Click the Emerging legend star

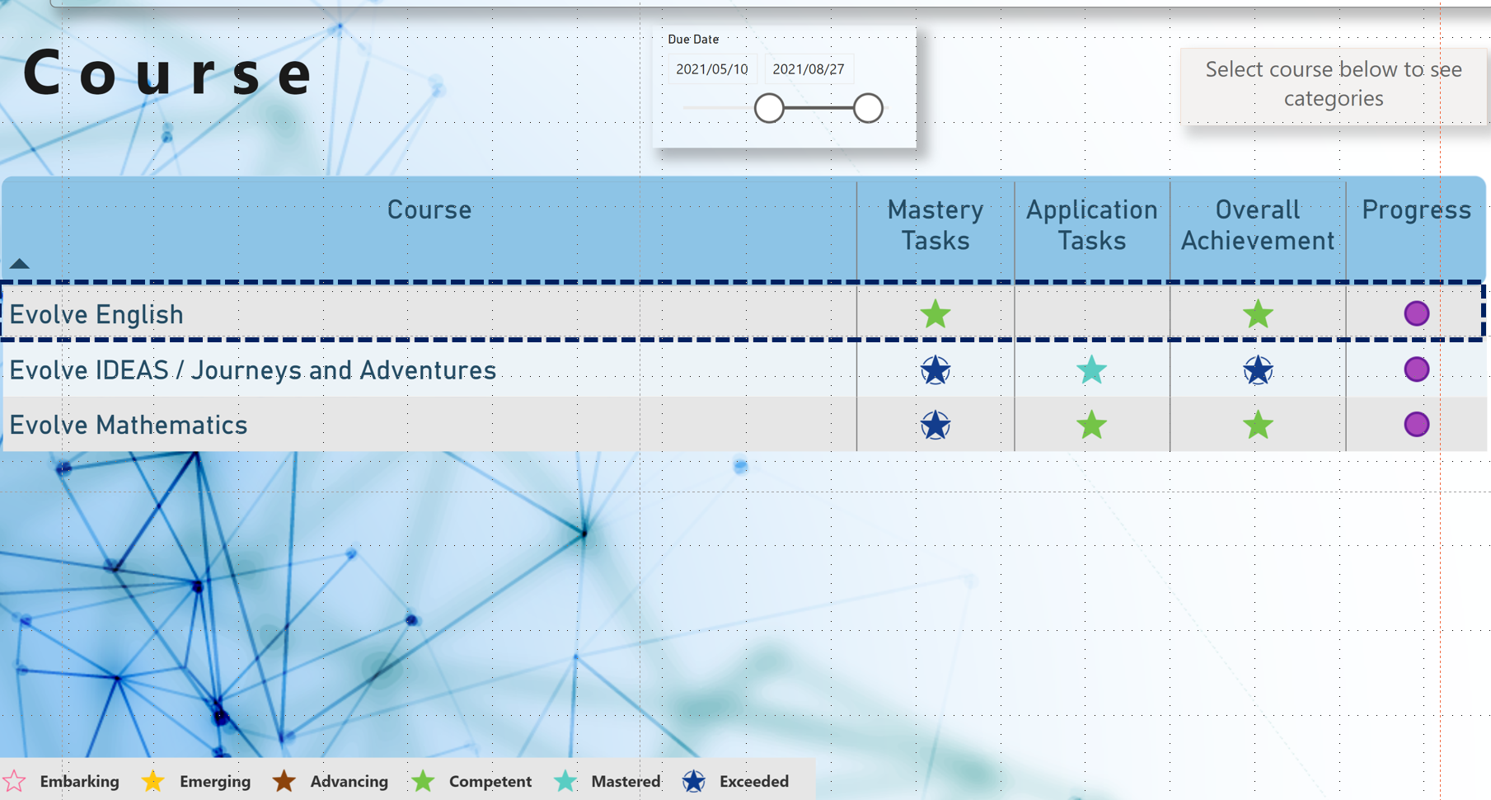[152, 780]
